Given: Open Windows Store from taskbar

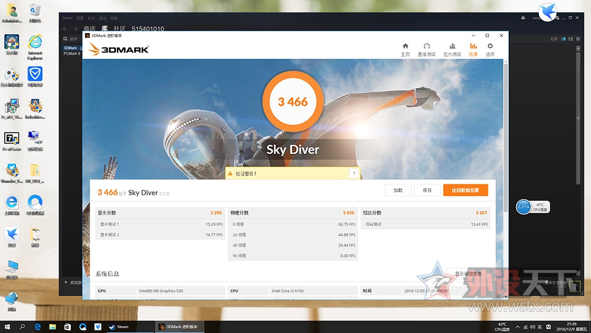Looking at the screenshot, I should coord(67,326).
